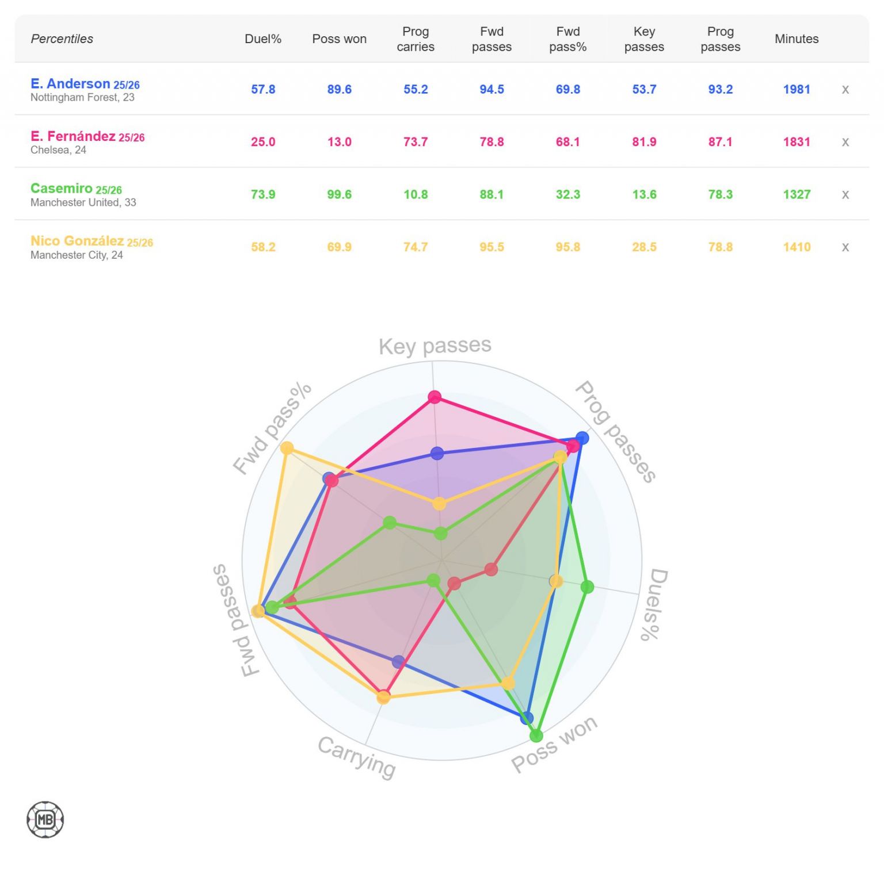The image size is (884, 878).
Task: Sort by the Poss won column header
Action: click(339, 39)
